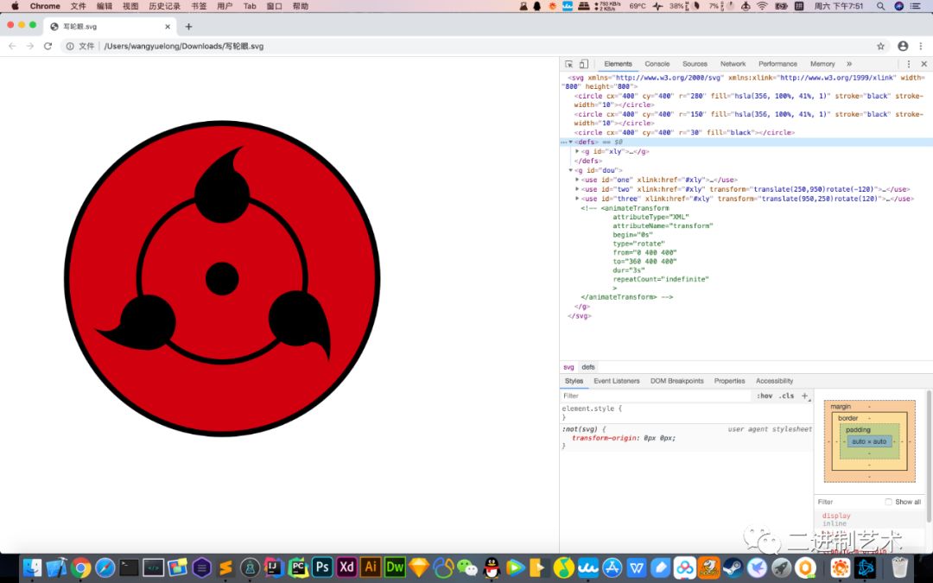The height and width of the screenshot is (583, 933).
Task: Open the DOM Breakpoints pane
Action: coord(676,381)
